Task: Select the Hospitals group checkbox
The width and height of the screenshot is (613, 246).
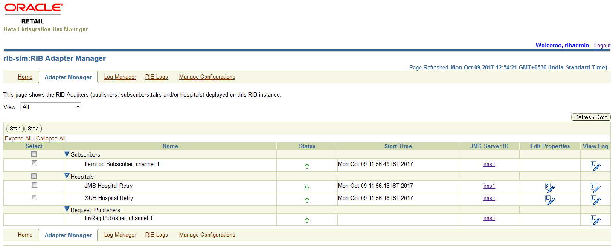Action: pos(34,176)
